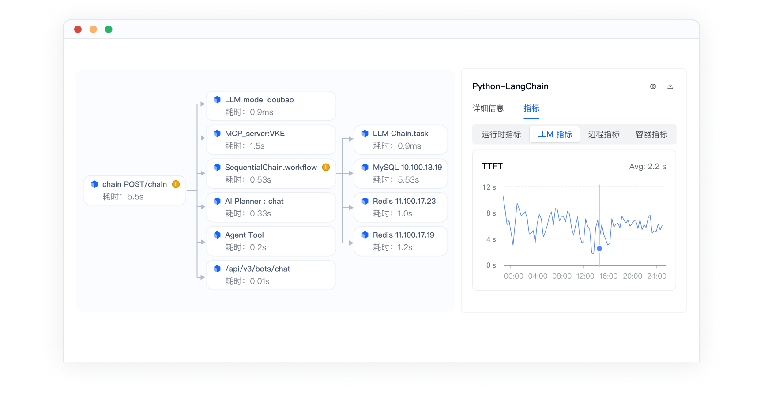Open the 进程指标 segment
Viewport: 768px width, 403px height.
pos(604,134)
